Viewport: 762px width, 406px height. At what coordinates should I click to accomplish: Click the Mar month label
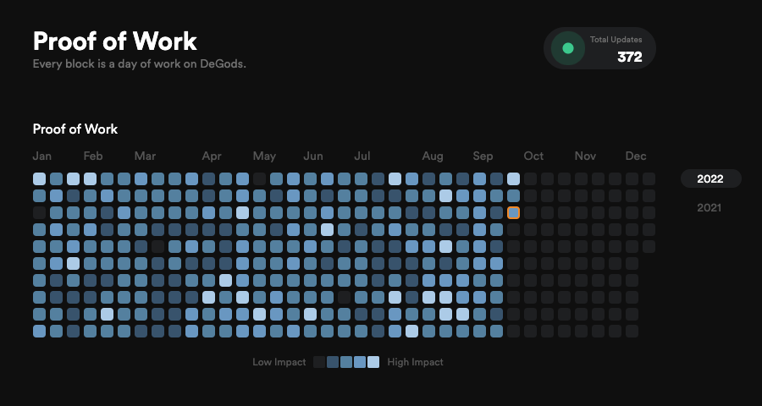pos(145,156)
